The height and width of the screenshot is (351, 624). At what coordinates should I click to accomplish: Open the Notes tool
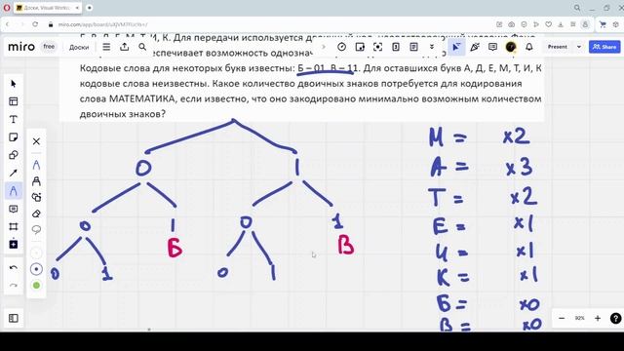pos(413,47)
